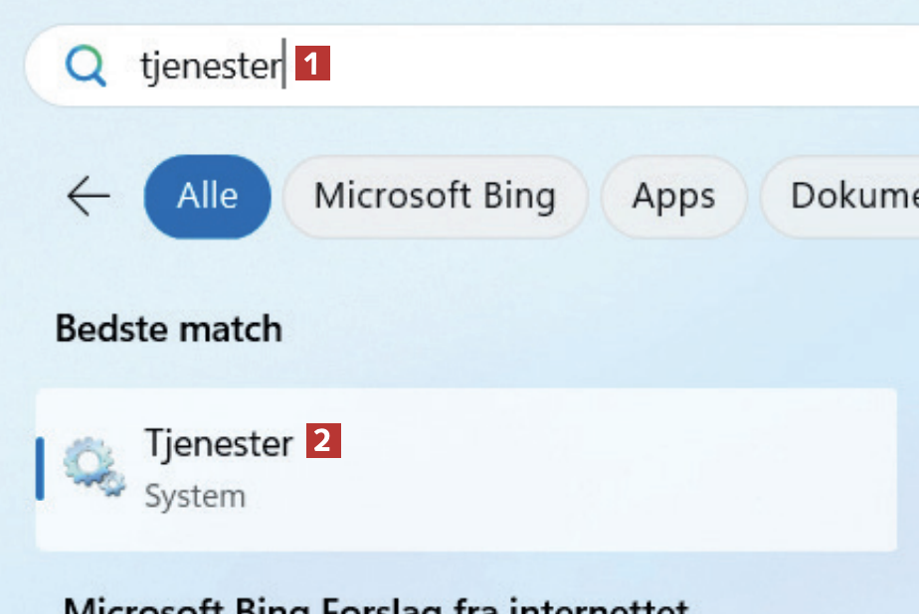Viewport: 919px width, 614px height.
Task: Click empty space in the search field
Action: coord(617,67)
